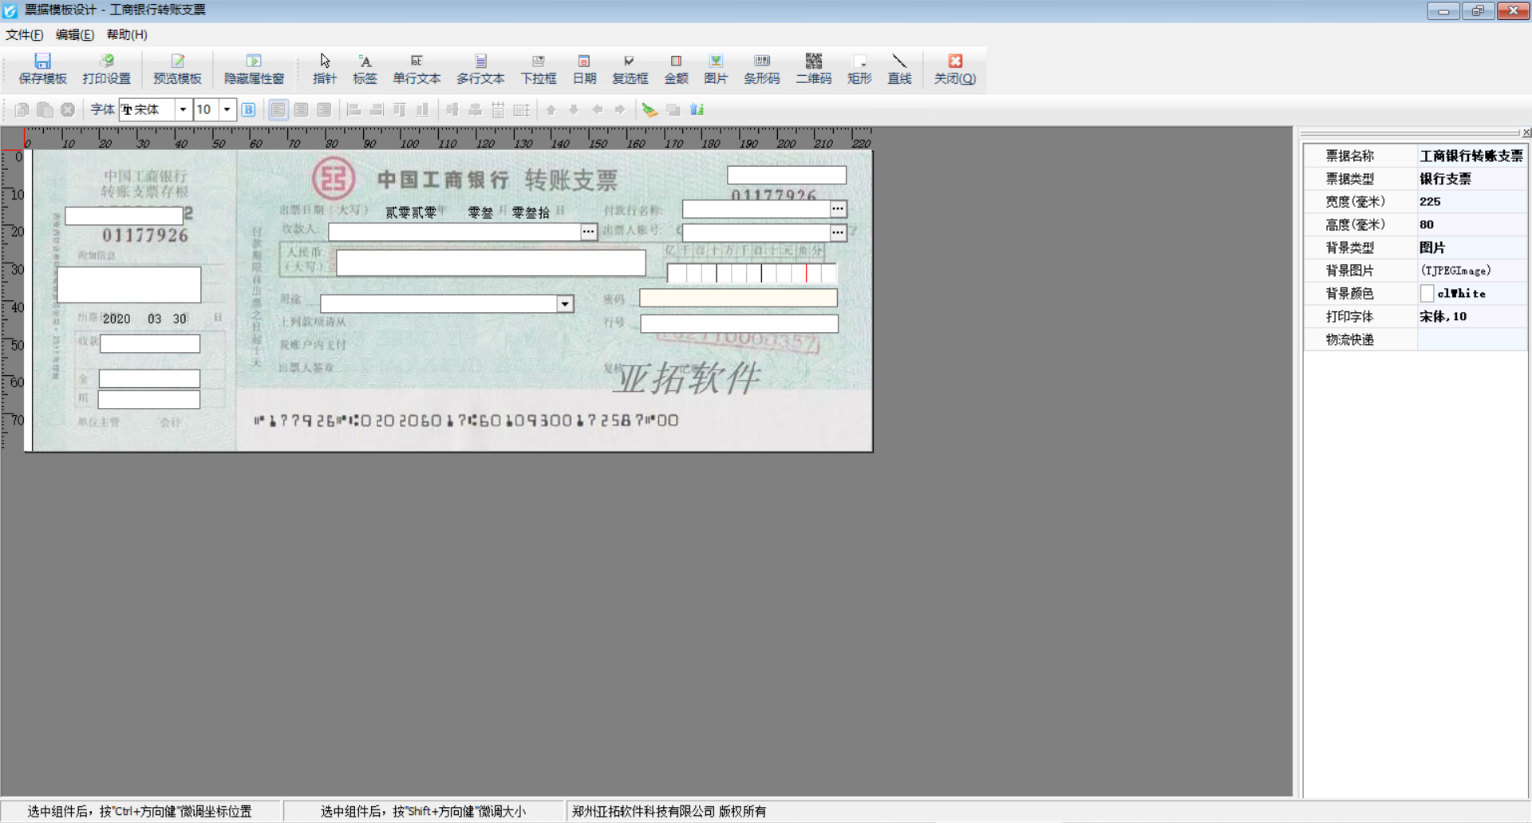The width and height of the screenshot is (1532, 823).
Task: Select the 金额 amount tool
Action: coord(676,69)
